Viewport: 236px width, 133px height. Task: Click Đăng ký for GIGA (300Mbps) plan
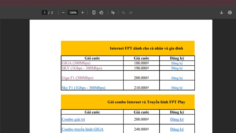point(177,63)
